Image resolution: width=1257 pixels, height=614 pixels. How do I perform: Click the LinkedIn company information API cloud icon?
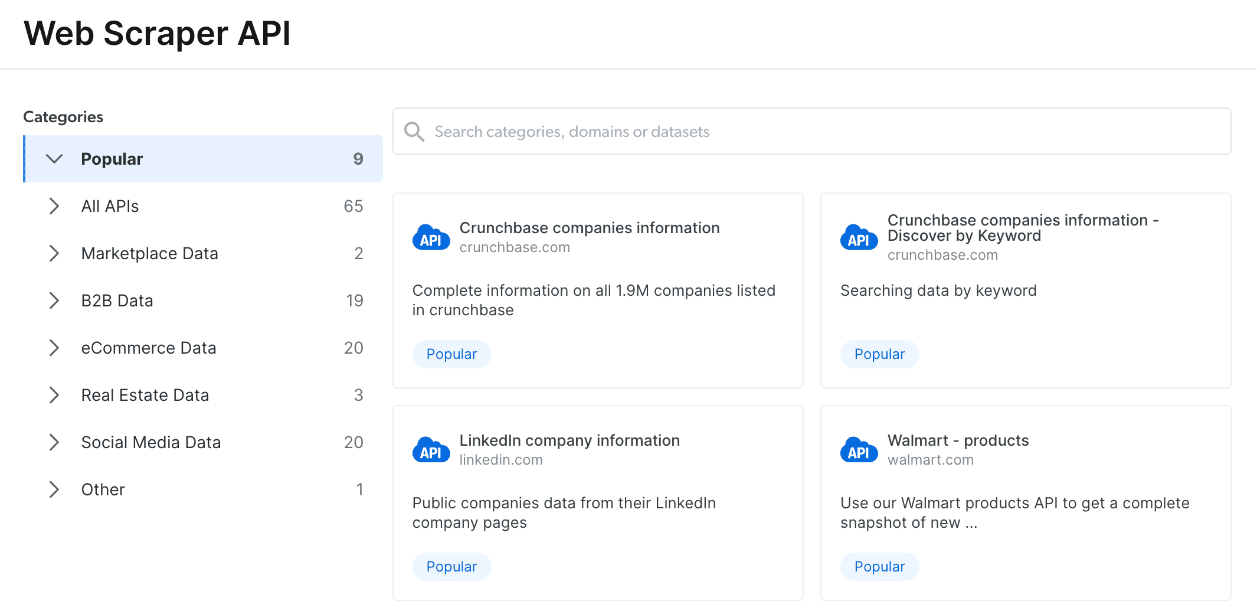pyautogui.click(x=431, y=450)
